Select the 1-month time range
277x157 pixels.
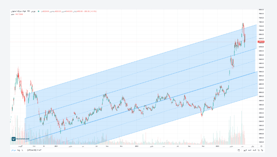(x=250, y=150)
